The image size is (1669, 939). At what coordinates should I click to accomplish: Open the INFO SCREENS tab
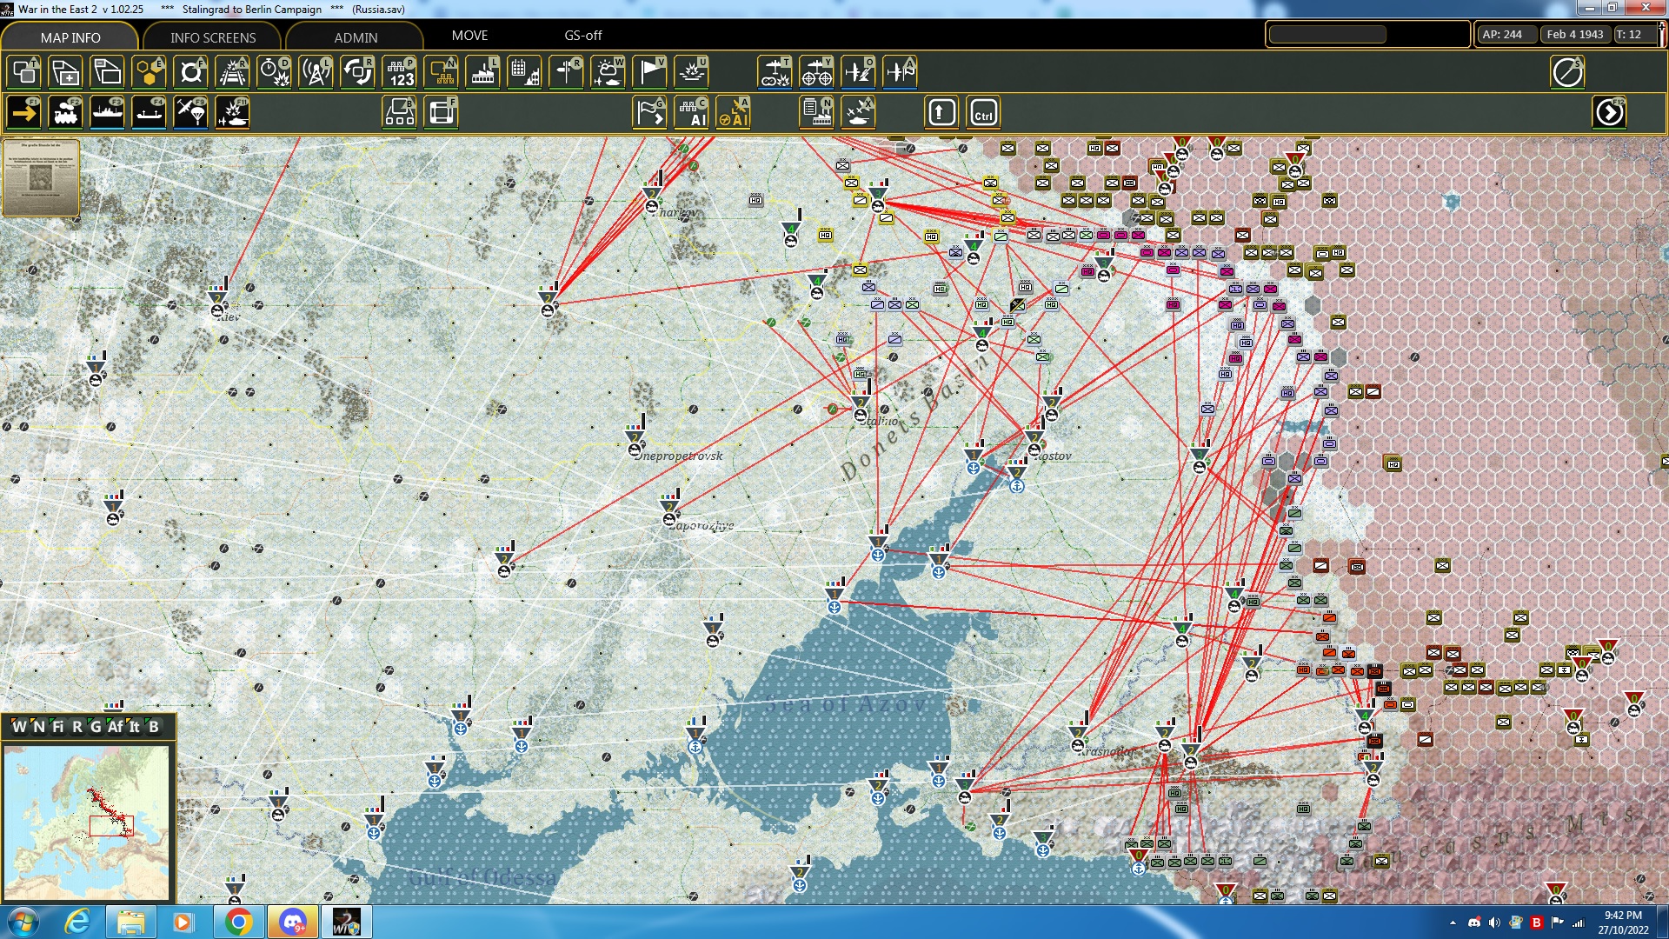213,37
